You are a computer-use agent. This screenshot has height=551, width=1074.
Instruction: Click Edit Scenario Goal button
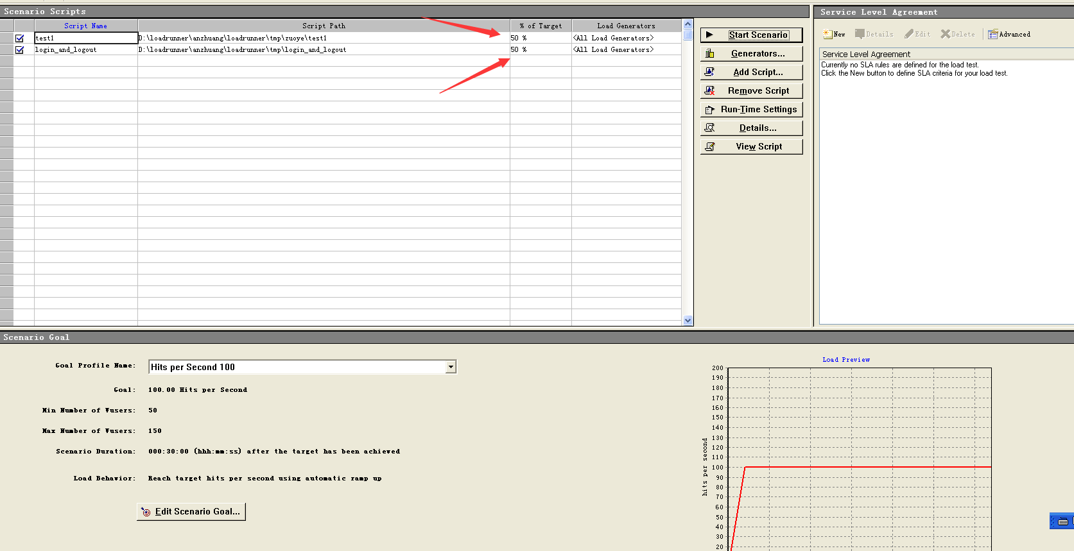point(191,512)
